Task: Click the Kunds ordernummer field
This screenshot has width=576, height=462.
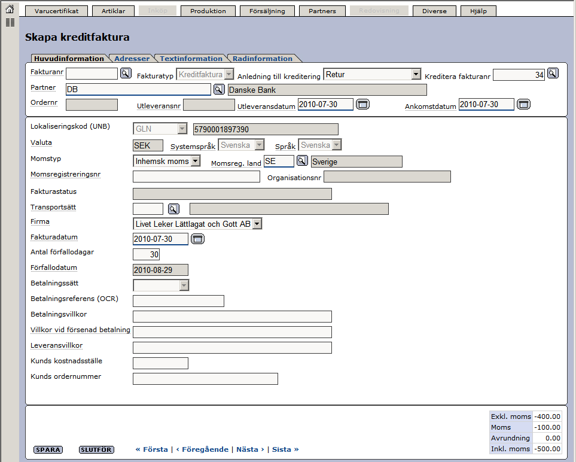Action: tap(205, 379)
